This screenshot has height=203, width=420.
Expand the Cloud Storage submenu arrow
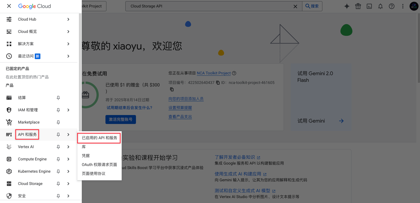pos(68,184)
